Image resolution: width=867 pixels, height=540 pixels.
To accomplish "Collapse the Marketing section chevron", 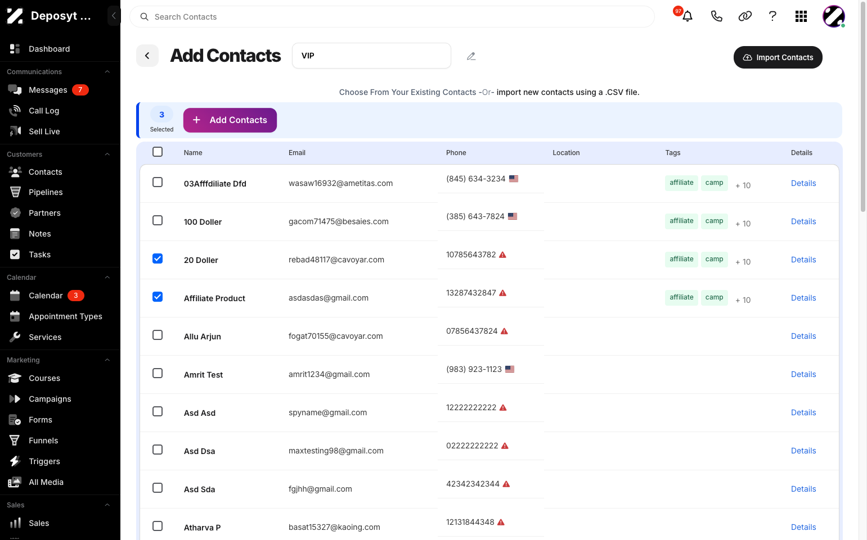I will 107,360.
